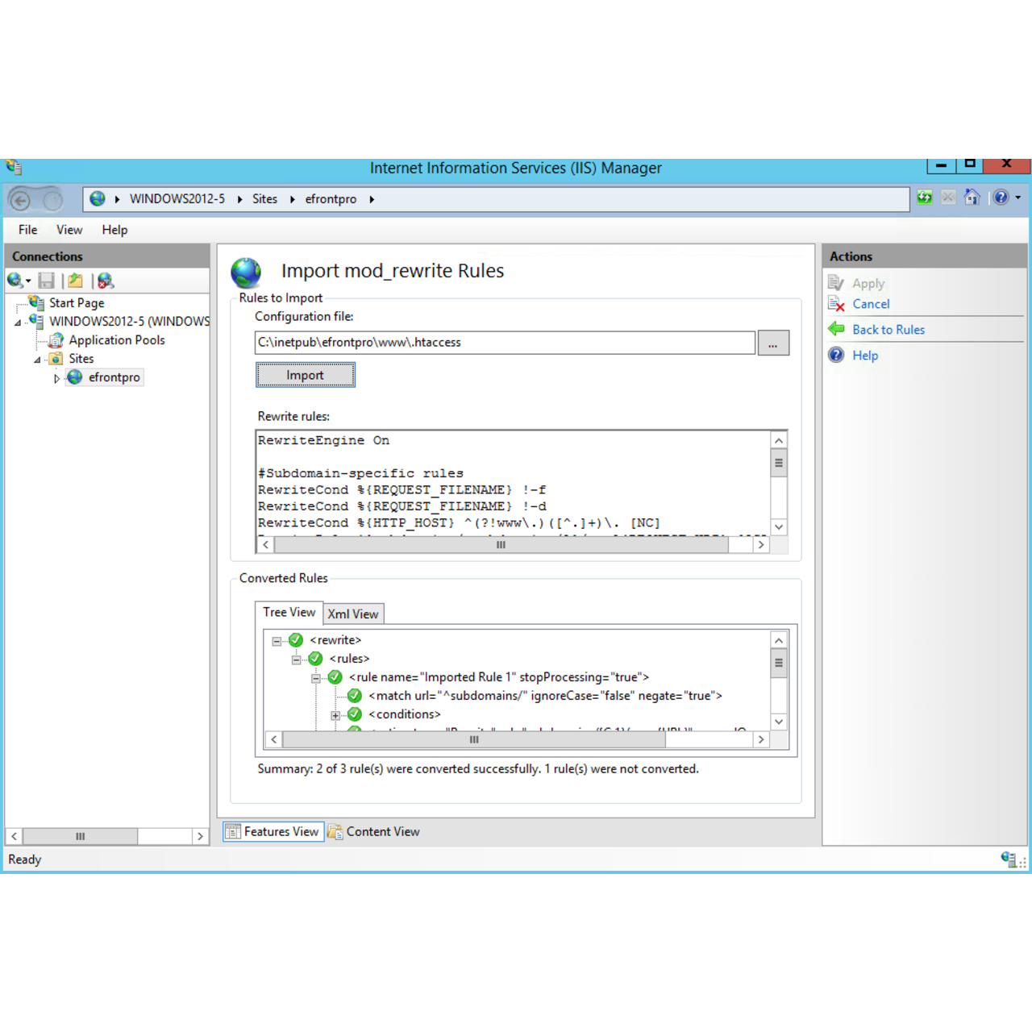The width and height of the screenshot is (1032, 1032).
Task: Click the save icon in Connections toolbar
Action: [47, 281]
